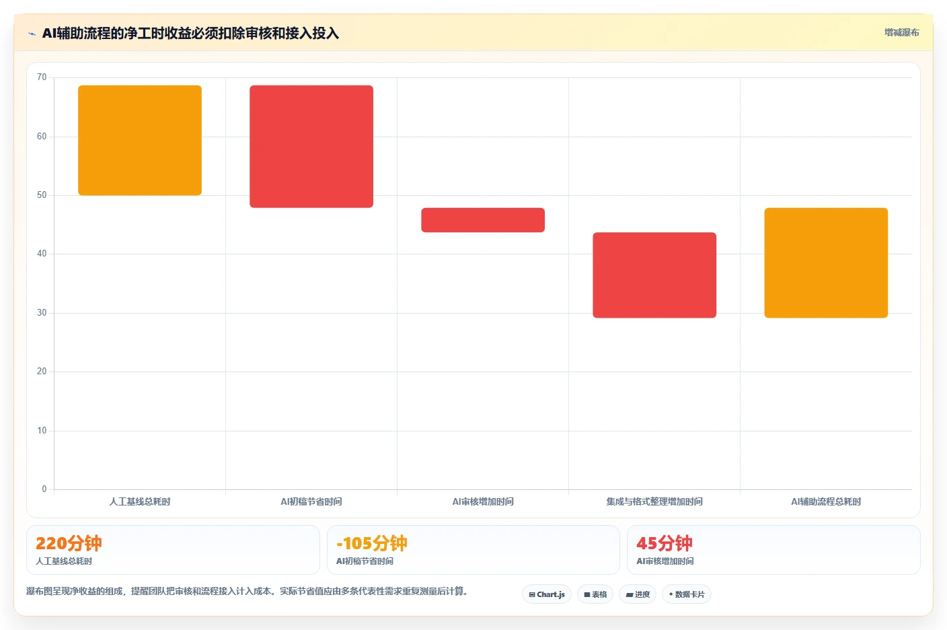Viewport: 947px width, 630px height.
Task: Select the orange 人工基线总耗时 bar
Action: point(140,140)
